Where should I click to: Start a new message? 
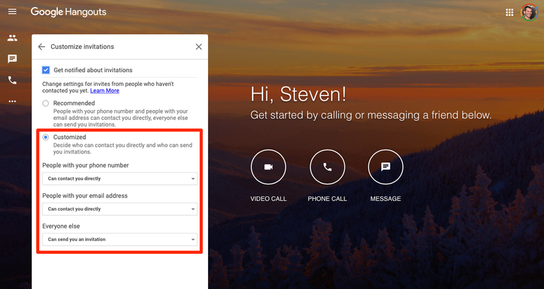[386, 167]
